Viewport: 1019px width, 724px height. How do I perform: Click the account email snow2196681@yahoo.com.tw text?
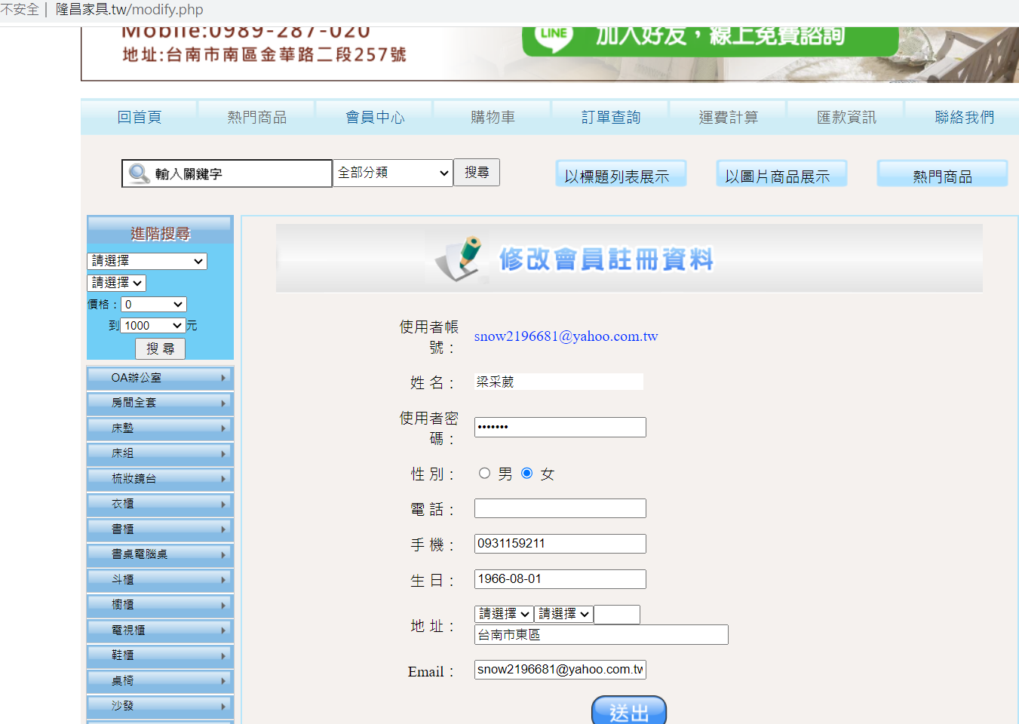(566, 336)
